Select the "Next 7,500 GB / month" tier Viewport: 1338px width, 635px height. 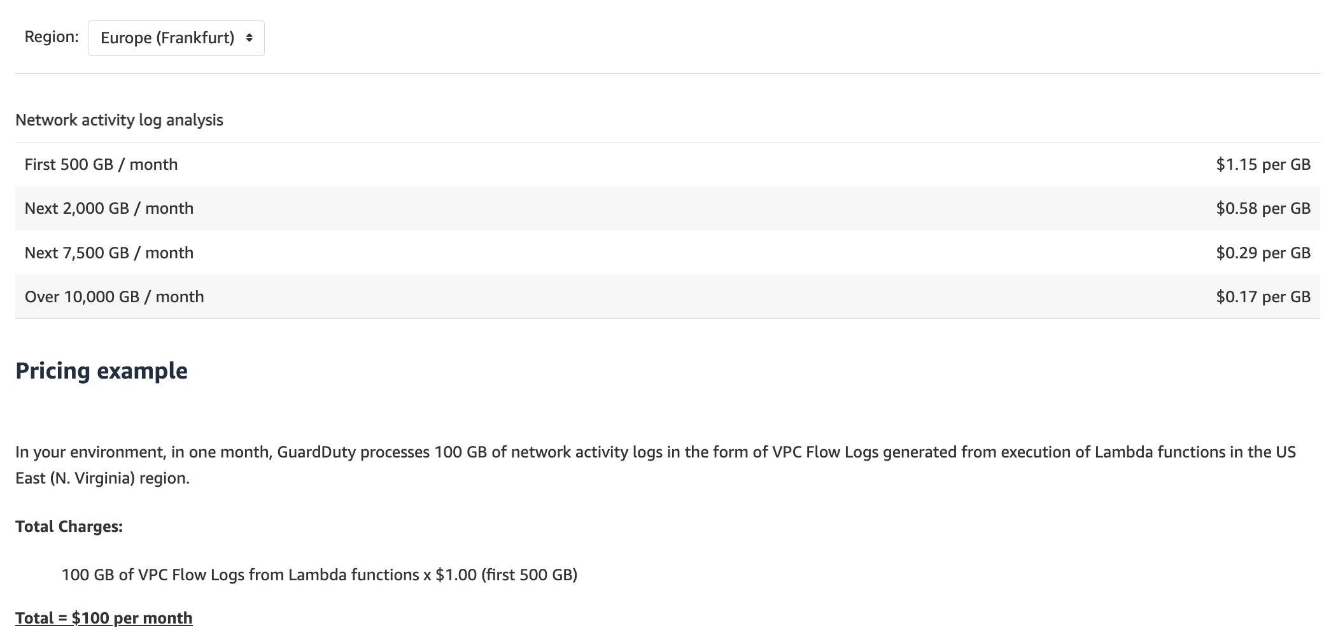pyautogui.click(x=109, y=253)
